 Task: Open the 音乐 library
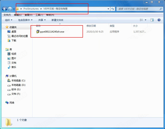tap(14, 67)
